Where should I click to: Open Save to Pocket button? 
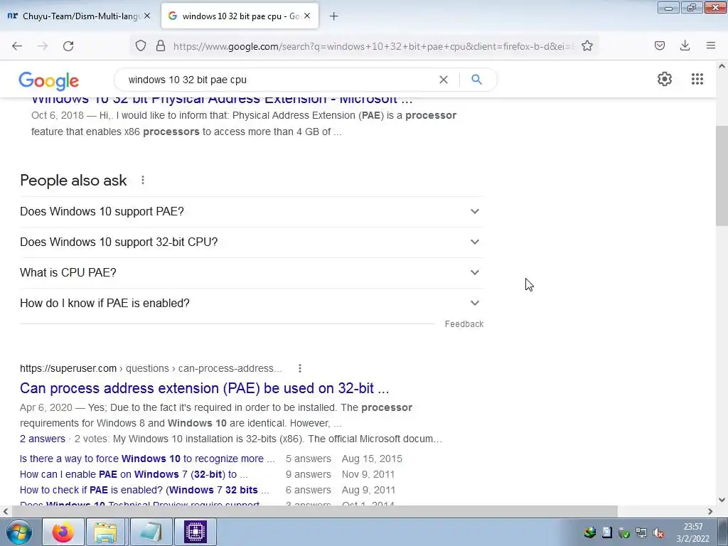(659, 45)
